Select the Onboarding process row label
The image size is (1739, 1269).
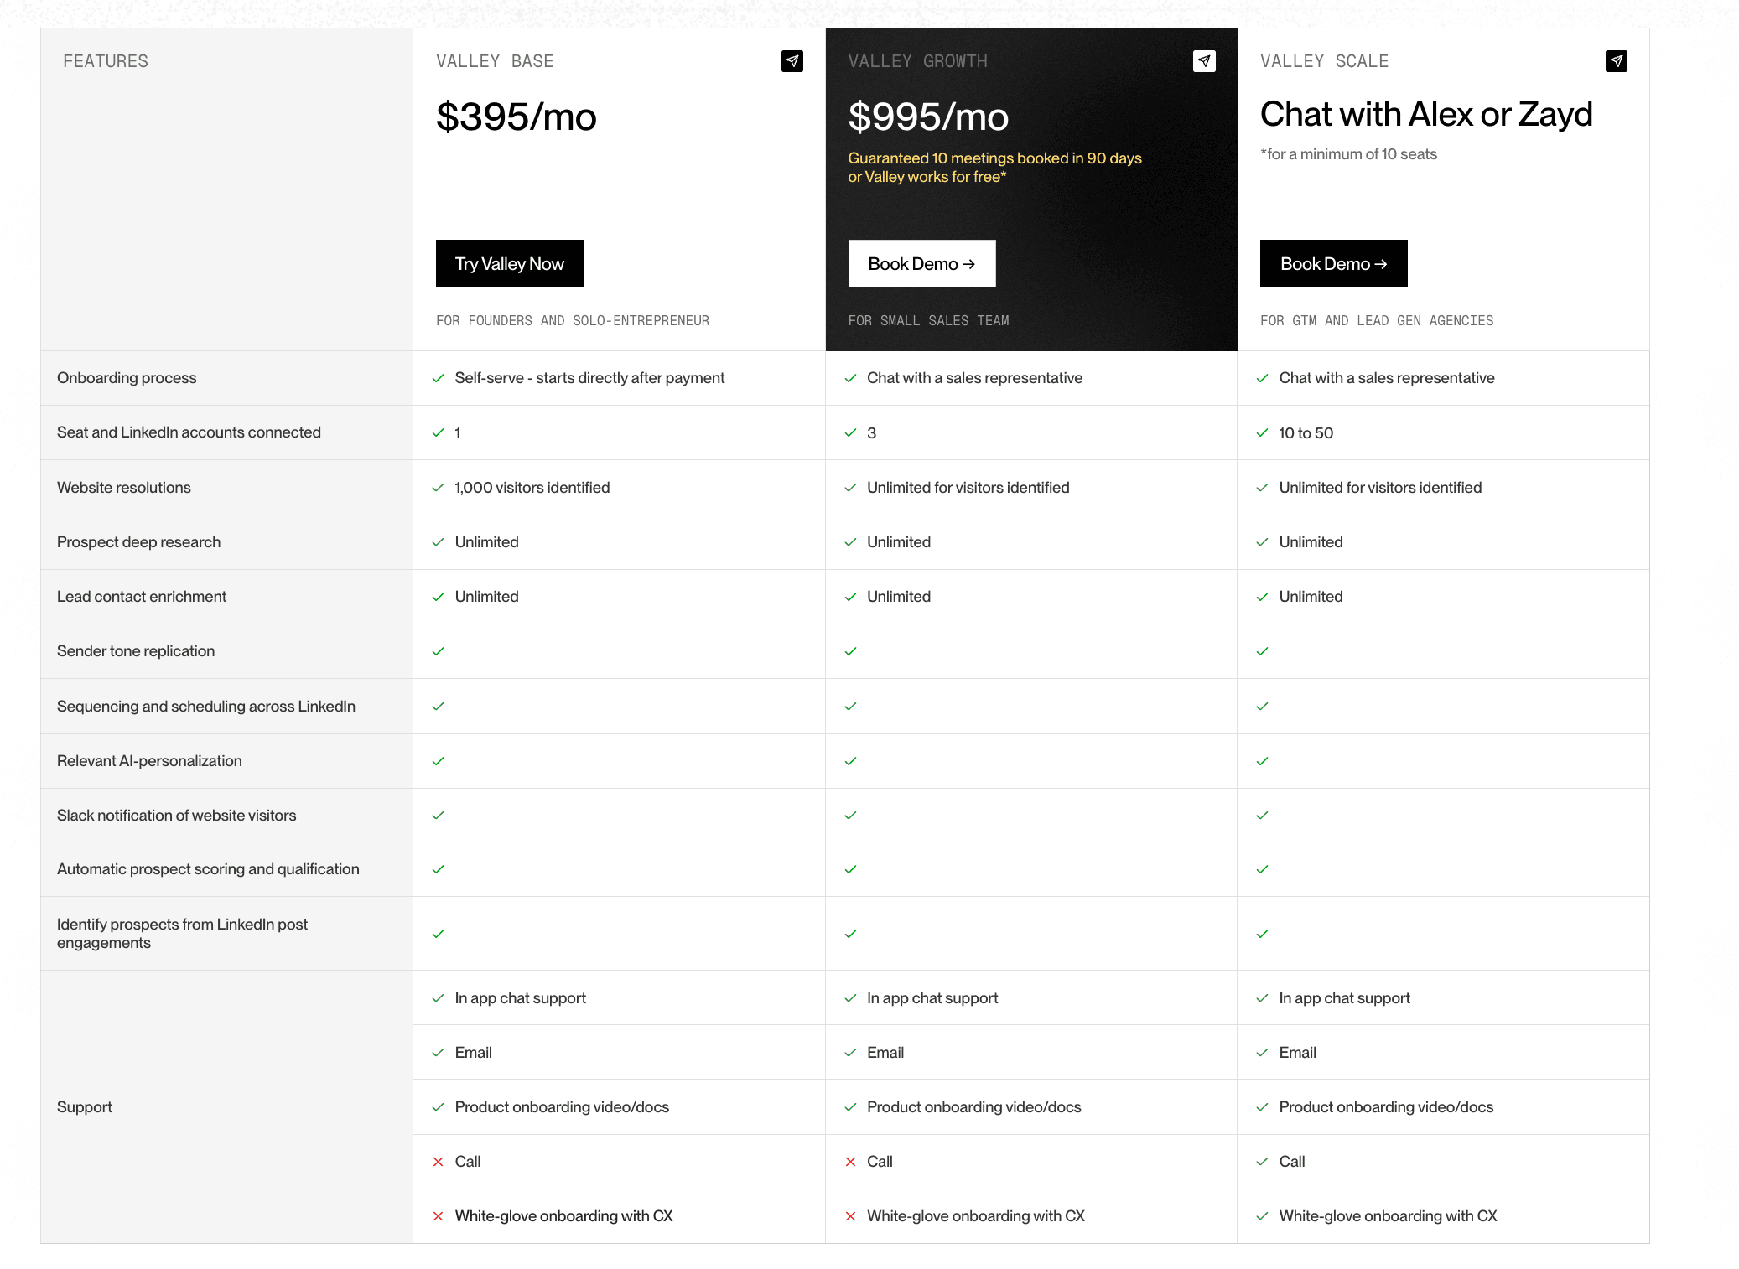point(127,378)
